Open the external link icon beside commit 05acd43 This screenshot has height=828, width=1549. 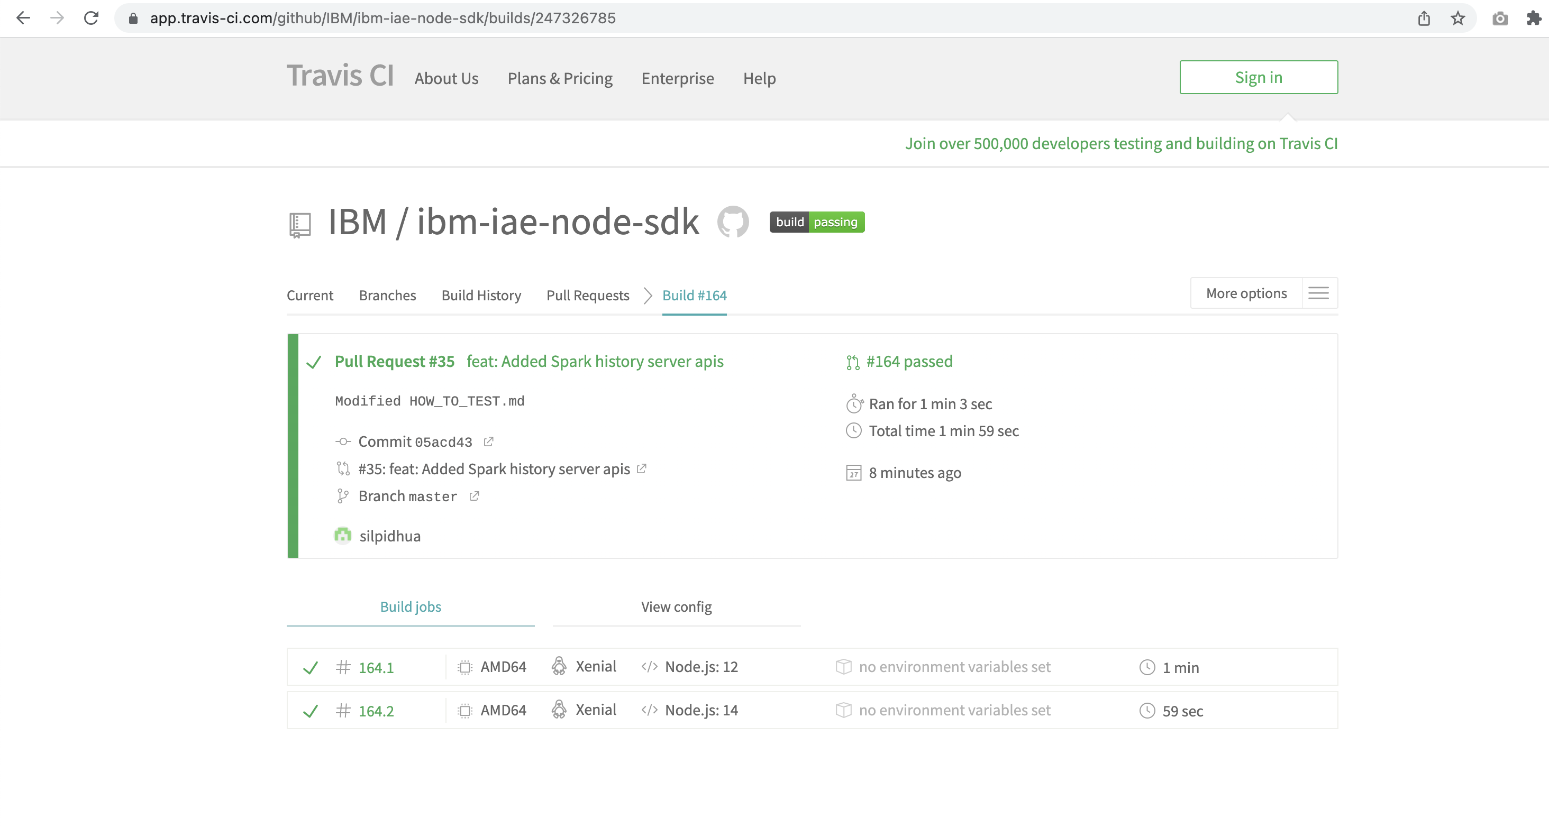tap(488, 441)
